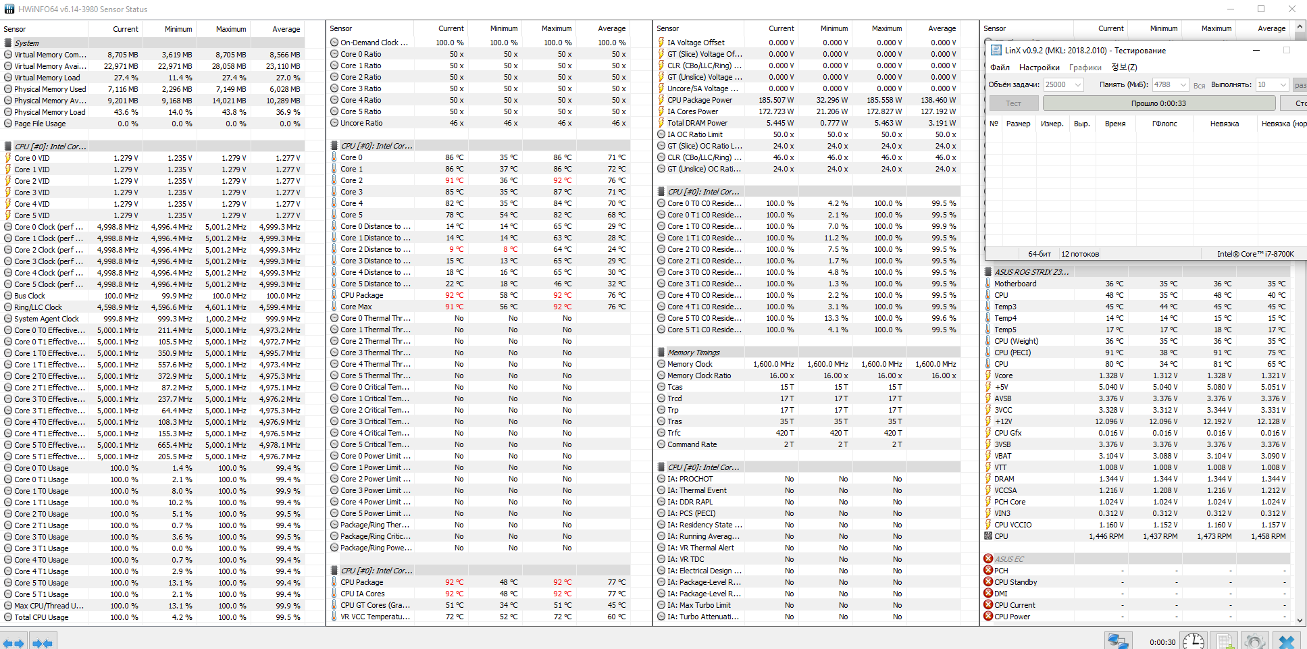Viewport: 1307px width, 649px height.
Task: Click the scrollbar down arrow of the right sensor panel
Action: click(x=1299, y=619)
